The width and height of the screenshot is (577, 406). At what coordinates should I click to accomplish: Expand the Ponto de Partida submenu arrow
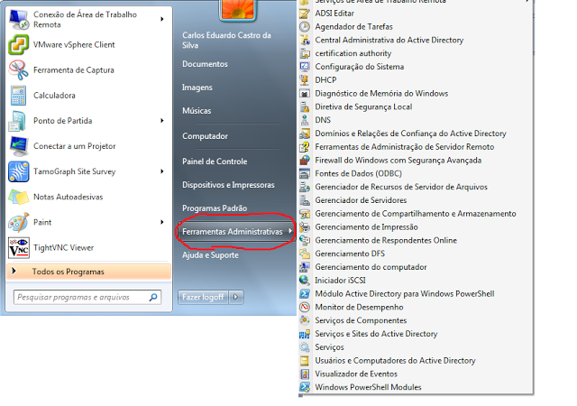pyautogui.click(x=162, y=121)
